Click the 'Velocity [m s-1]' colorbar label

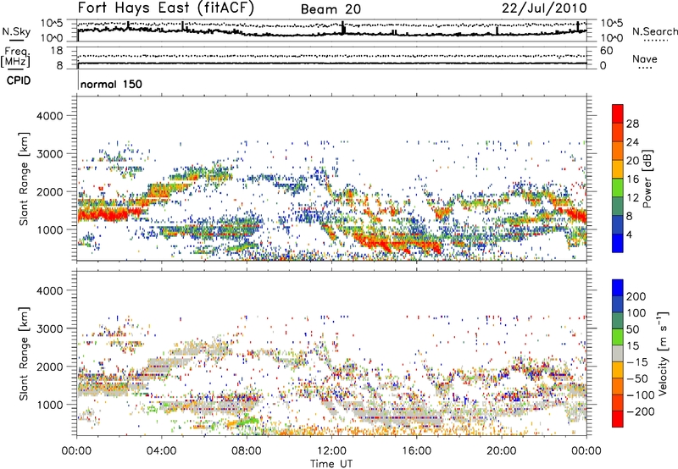(663, 353)
